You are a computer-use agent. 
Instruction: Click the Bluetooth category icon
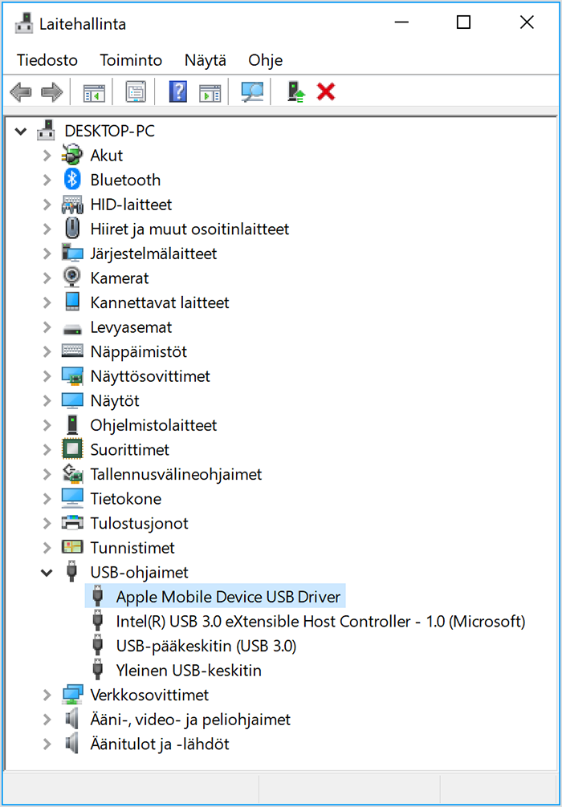click(x=72, y=180)
